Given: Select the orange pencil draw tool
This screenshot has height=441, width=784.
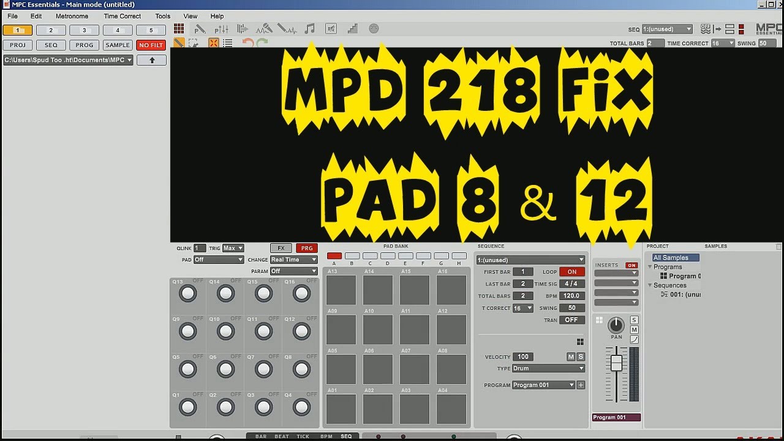Looking at the screenshot, I should pyautogui.click(x=179, y=43).
